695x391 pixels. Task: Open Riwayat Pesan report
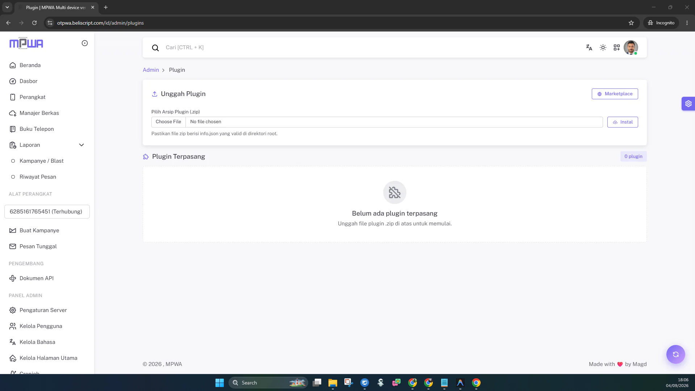point(47,177)
